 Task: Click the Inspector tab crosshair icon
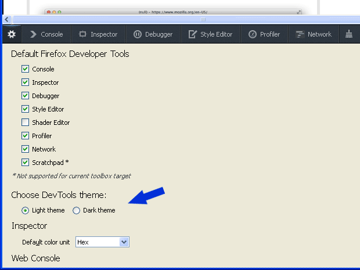82,34
